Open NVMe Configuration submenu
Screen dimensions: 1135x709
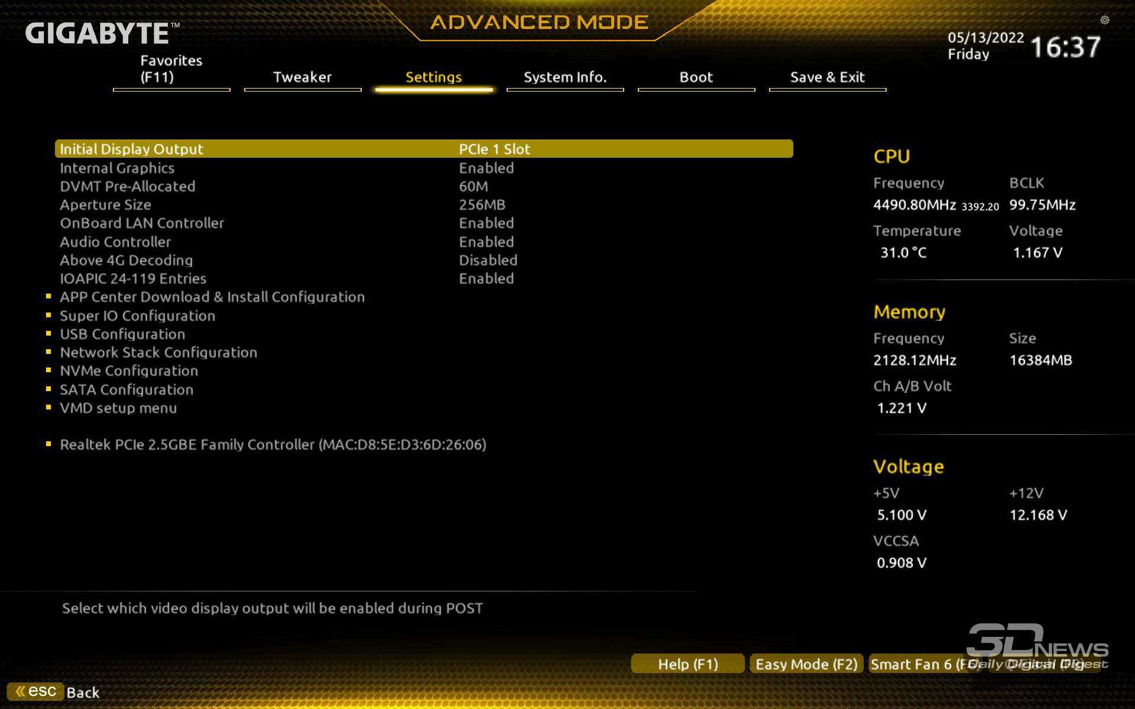coord(129,370)
